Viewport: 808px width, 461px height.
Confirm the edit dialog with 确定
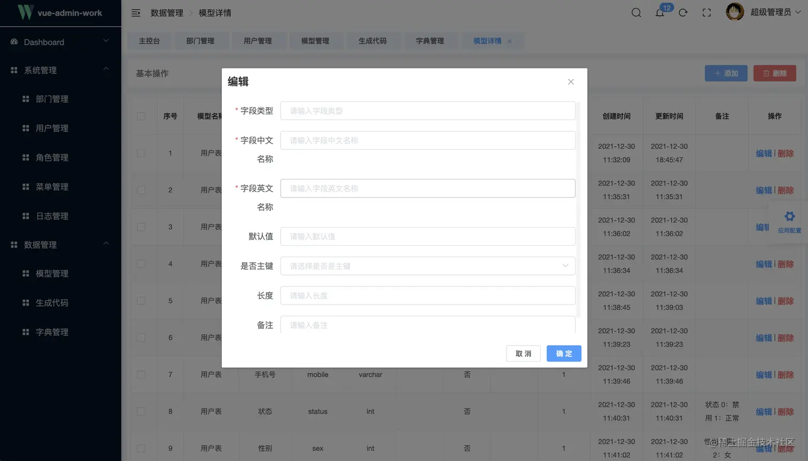[563, 353]
